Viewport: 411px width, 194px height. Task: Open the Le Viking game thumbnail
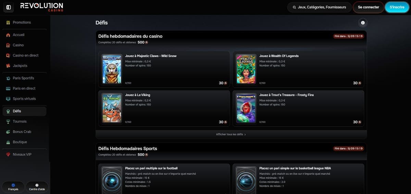tap(112, 108)
